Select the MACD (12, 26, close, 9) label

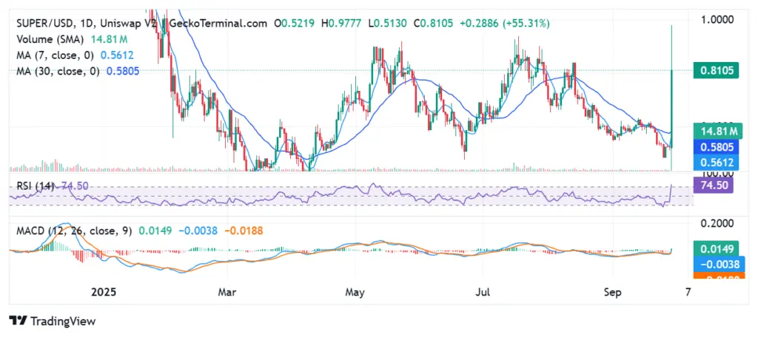74,231
